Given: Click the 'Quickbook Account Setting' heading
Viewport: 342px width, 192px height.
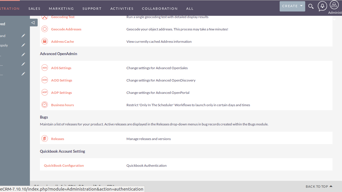Looking at the screenshot, I should 62,151.
